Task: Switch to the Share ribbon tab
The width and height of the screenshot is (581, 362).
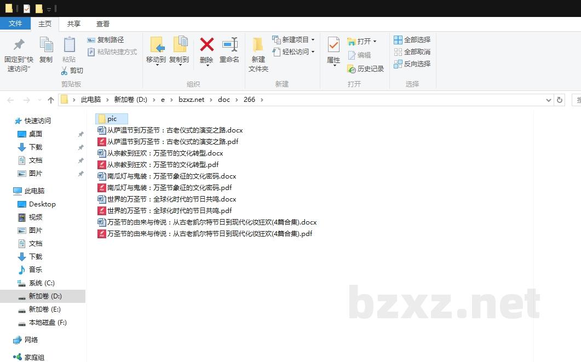Action: (74, 24)
